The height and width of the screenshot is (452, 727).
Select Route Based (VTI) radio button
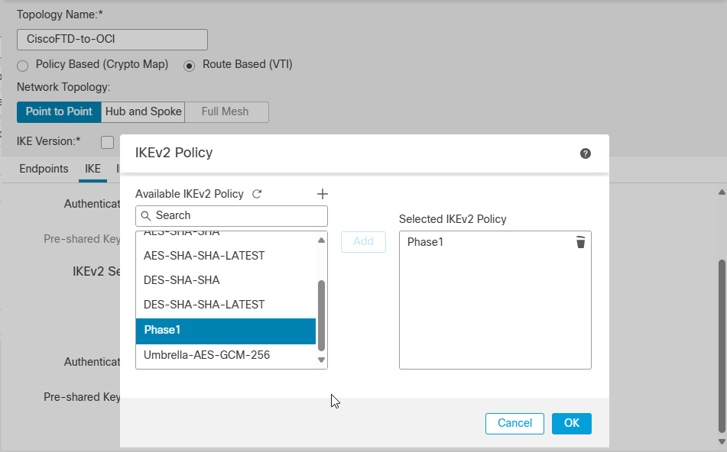pyautogui.click(x=190, y=66)
